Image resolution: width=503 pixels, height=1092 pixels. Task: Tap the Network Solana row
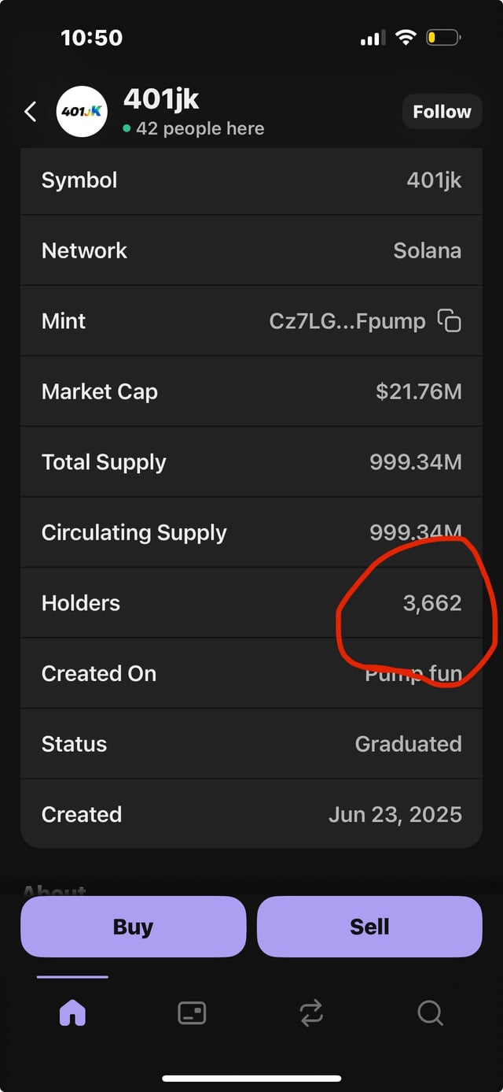pos(251,250)
